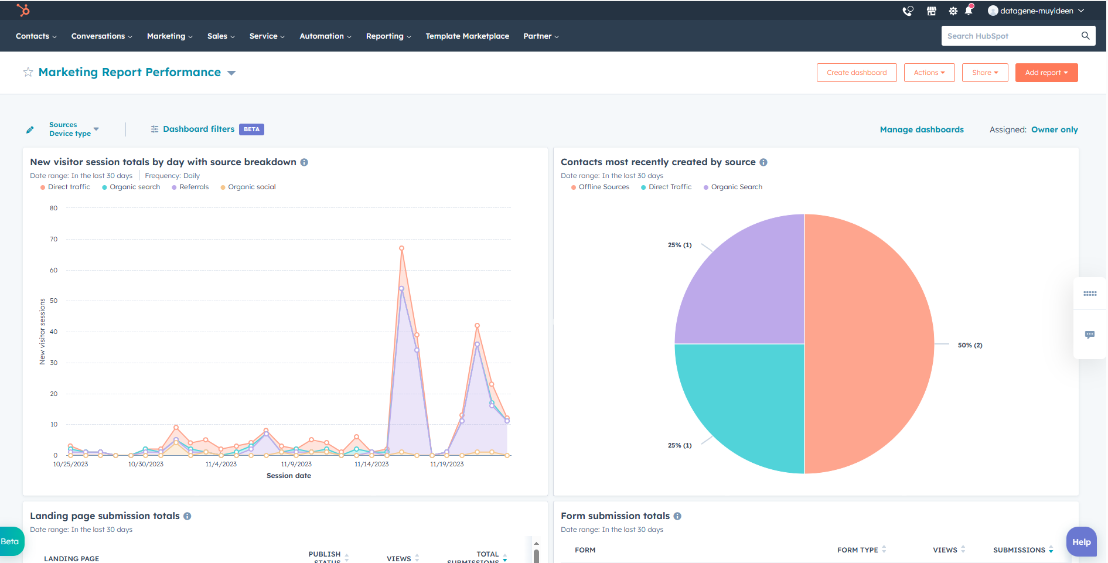Click the HubSpot sprocket logo

[x=23, y=10]
